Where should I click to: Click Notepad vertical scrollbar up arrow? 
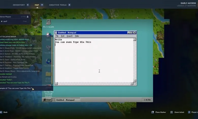(135, 39)
